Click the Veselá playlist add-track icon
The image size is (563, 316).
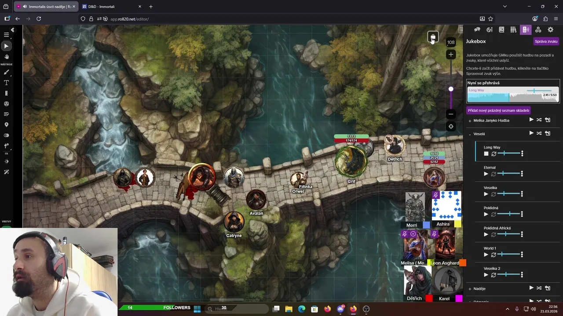coord(548,133)
